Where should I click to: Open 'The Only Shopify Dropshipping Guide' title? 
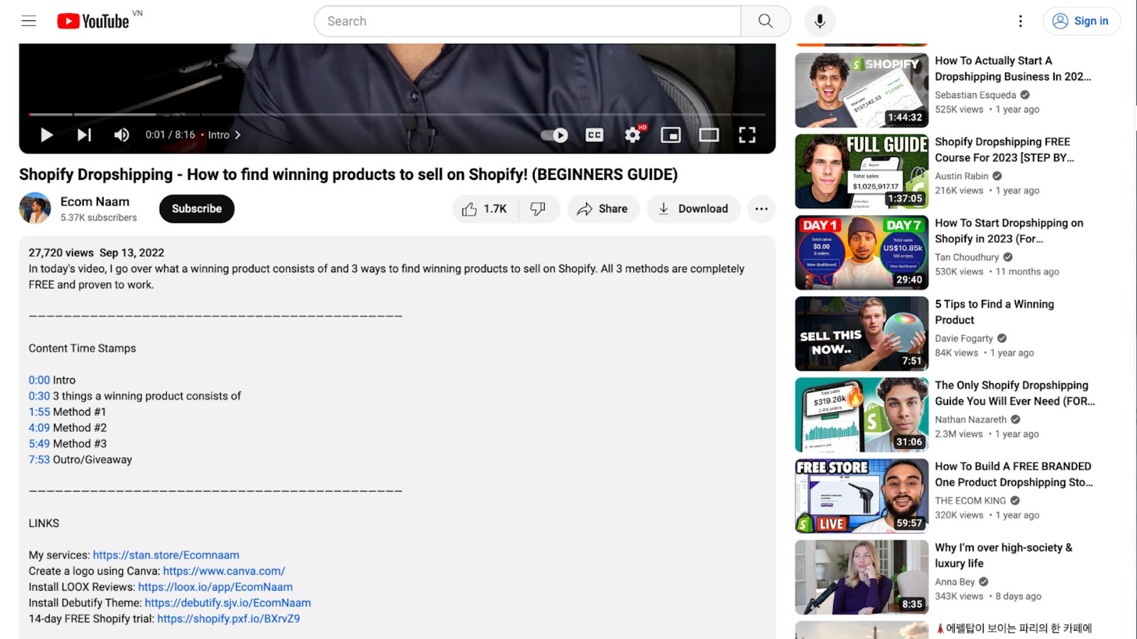click(1015, 393)
